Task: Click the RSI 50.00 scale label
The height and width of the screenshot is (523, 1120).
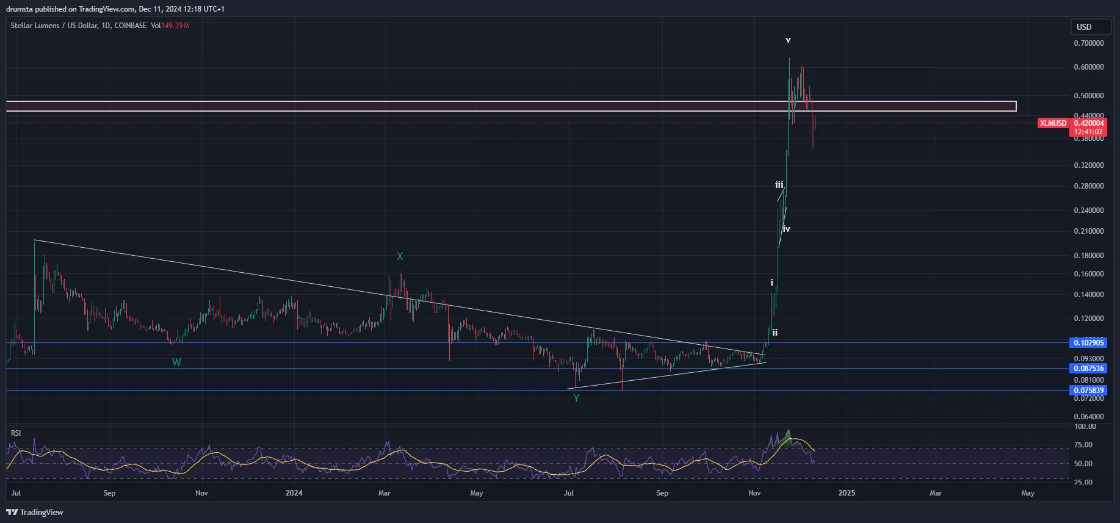Action: 1083,464
